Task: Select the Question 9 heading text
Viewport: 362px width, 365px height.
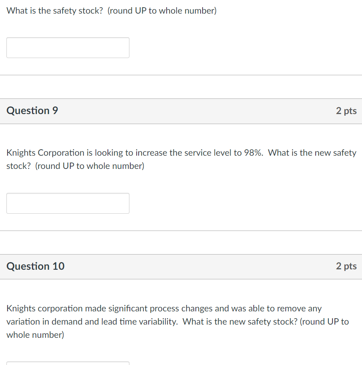Action: point(32,111)
